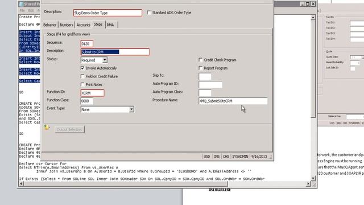Click the Auto Program Class field
Viewport: 364px width, 205px height.
pyautogui.click(x=205, y=93)
